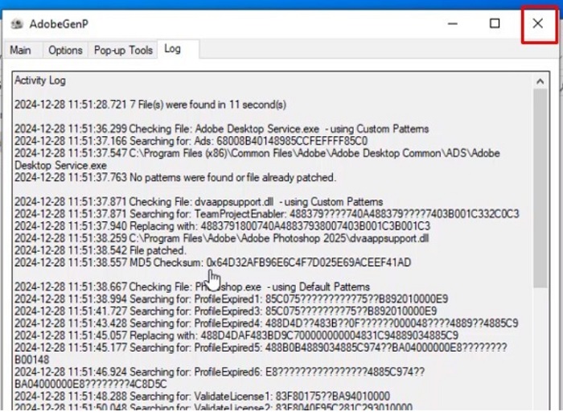This screenshot has width=563, height=416.
Task: Click the Activity Log scrollbar thumb
Action: [x=540, y=187]
